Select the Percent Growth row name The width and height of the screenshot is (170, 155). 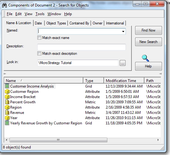click(23, 102)
